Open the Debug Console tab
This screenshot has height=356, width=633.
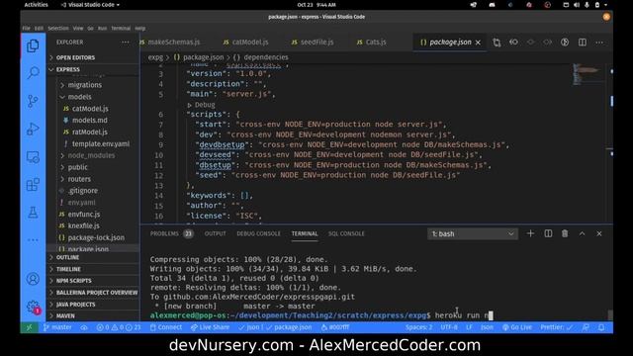tap(258, 233)
